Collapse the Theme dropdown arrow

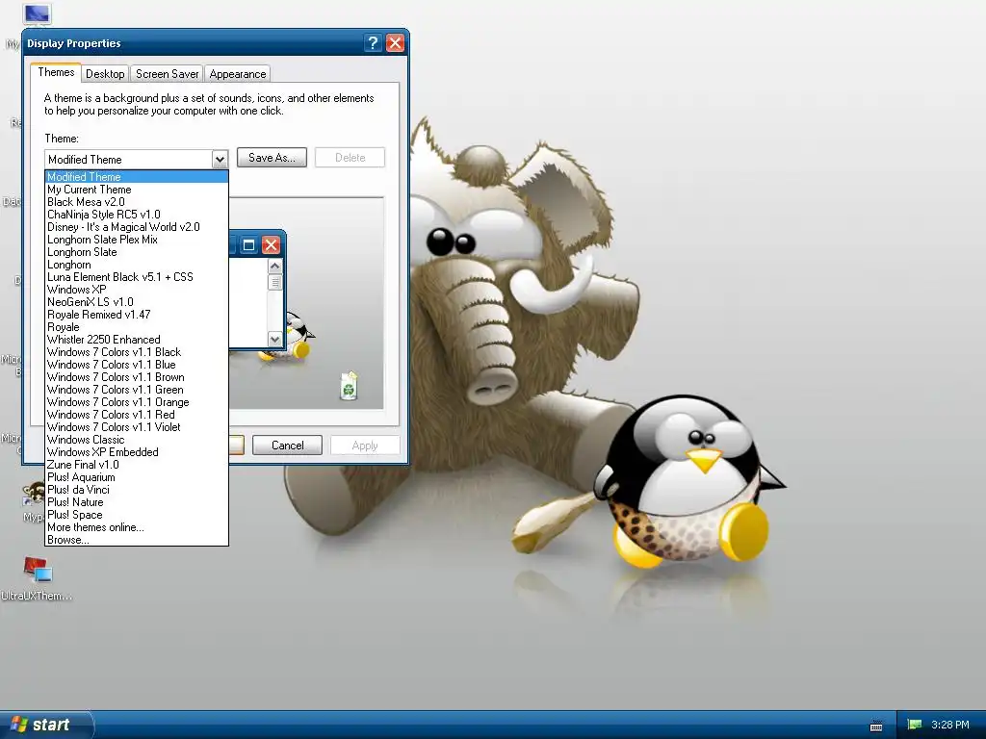tap(220, 159)
